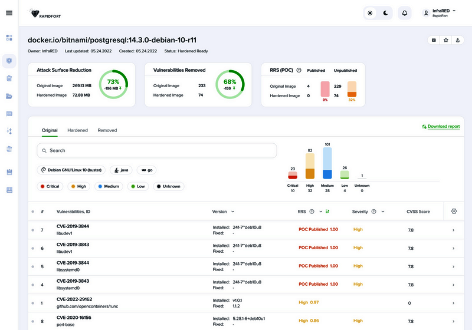
Task: Click the dashboard grid icon in sidebar
Action: (x=9, y=38)
